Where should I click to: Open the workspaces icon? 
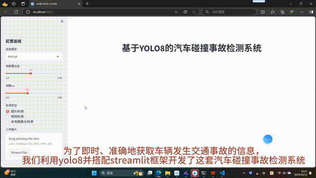click(14, 3)
